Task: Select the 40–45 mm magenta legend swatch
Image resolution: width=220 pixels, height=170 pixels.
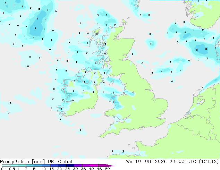Action: 94,165
